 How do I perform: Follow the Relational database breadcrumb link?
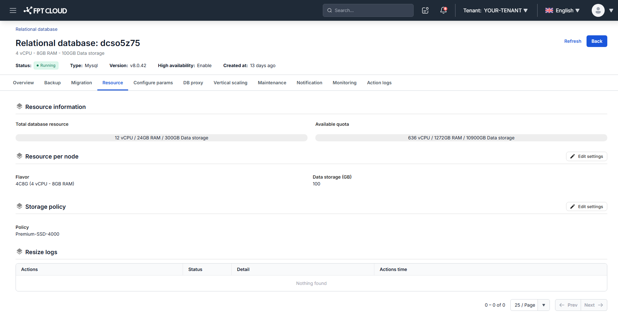point(36,29)
